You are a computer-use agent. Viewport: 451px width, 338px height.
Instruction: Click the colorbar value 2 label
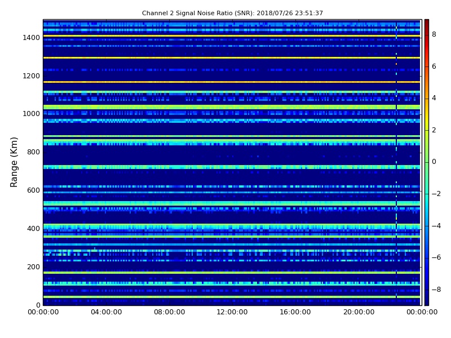(434, 130)
